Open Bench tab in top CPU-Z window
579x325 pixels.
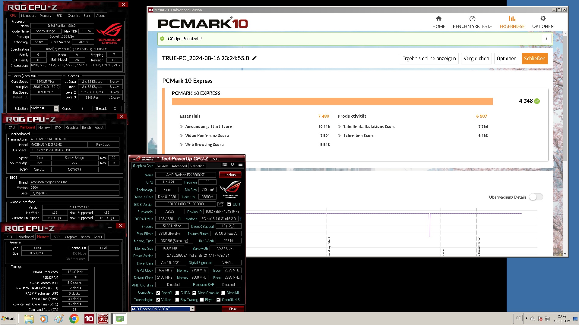coord(88,16)
